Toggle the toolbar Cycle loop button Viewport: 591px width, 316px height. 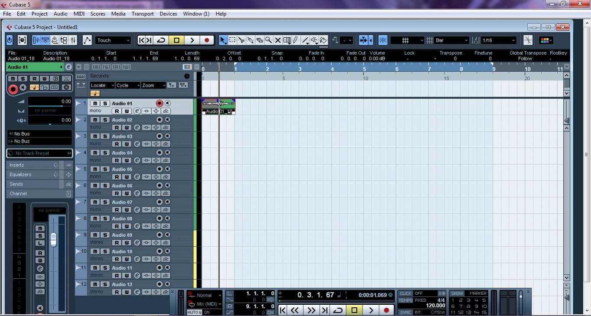161,40
